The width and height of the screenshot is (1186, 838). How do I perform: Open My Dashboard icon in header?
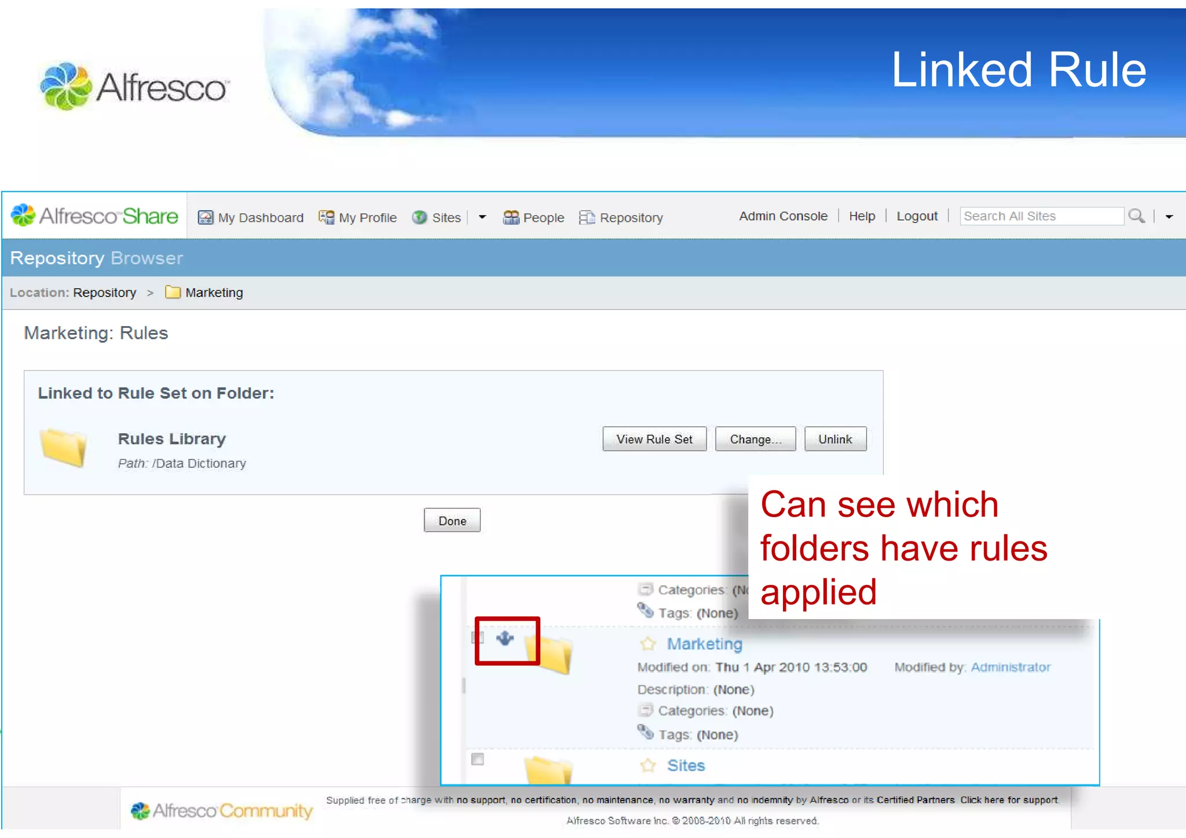[x=206, y=217]
